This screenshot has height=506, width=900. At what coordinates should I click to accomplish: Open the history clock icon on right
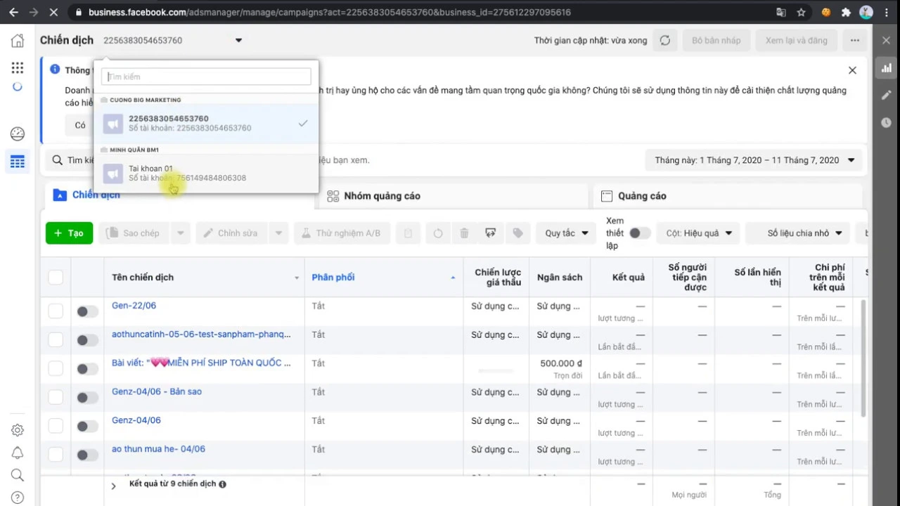886,122
